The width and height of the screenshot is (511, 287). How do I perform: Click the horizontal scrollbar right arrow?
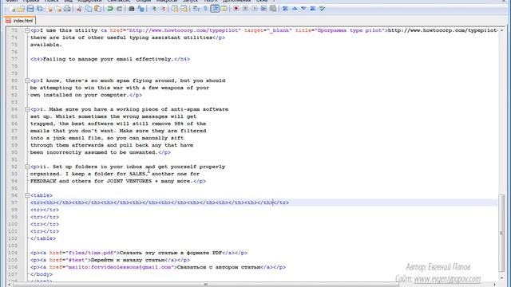495,285
